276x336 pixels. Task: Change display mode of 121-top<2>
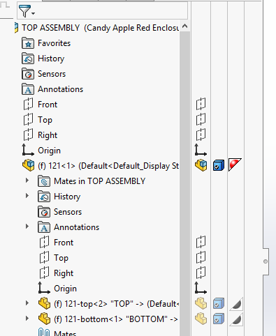coord(219,303)
